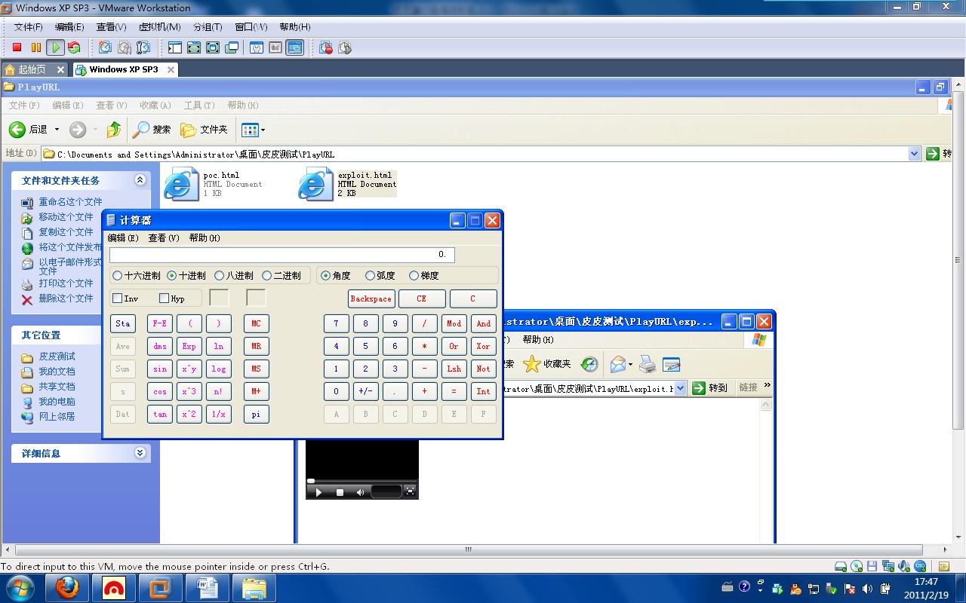Click the IE Edit page icon
Viewport: 966px width, 603px height.
pyautogui.click(x=672, y=364)
